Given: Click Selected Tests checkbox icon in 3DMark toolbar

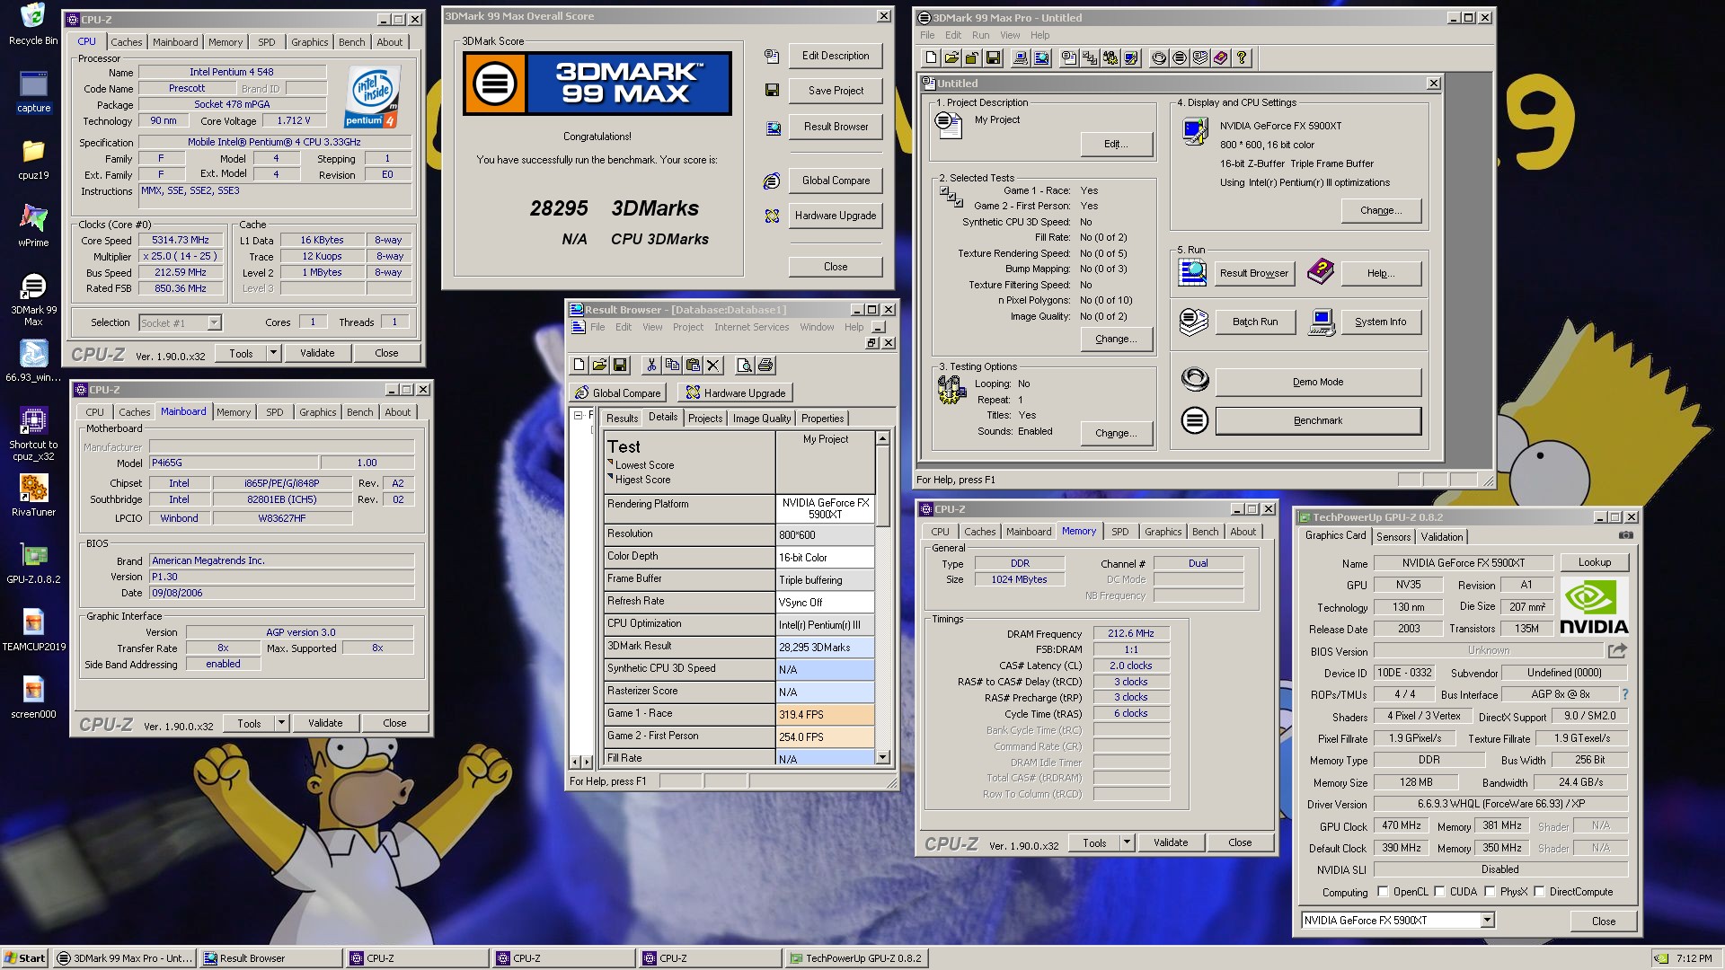Looking at the screenshot, I should pyautogui.click(x=1090, y=58).
